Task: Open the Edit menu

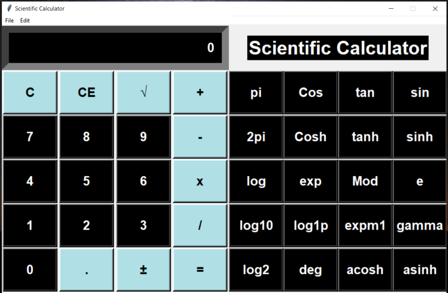Action: 25,20
